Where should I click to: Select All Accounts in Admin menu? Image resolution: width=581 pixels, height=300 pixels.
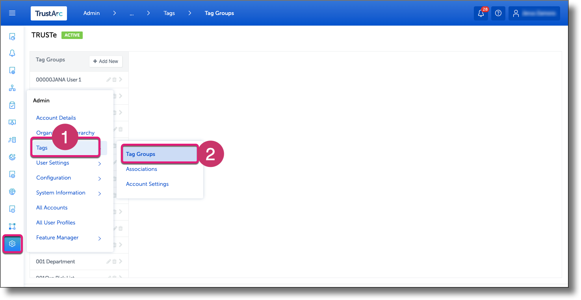pyautogui.click(x=52, y=207)
